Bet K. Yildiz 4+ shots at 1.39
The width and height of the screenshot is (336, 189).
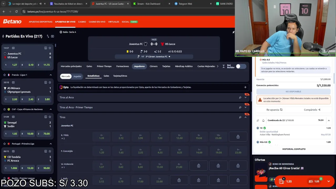[102, 137]
